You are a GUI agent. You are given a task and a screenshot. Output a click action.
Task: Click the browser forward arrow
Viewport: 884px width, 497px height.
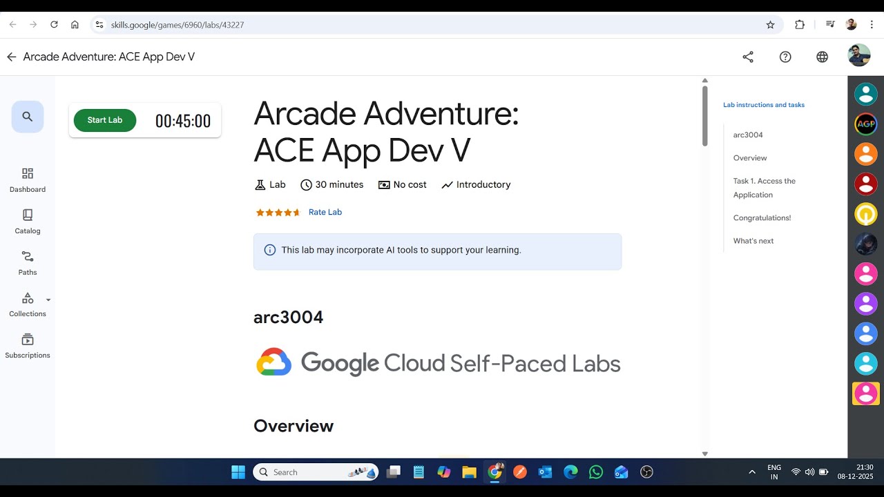click(x=33, y=24)
